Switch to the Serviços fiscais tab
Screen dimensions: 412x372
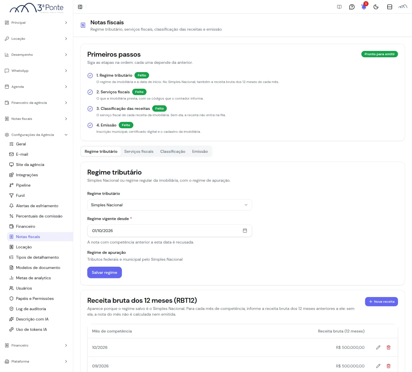(x=139, y=151)
